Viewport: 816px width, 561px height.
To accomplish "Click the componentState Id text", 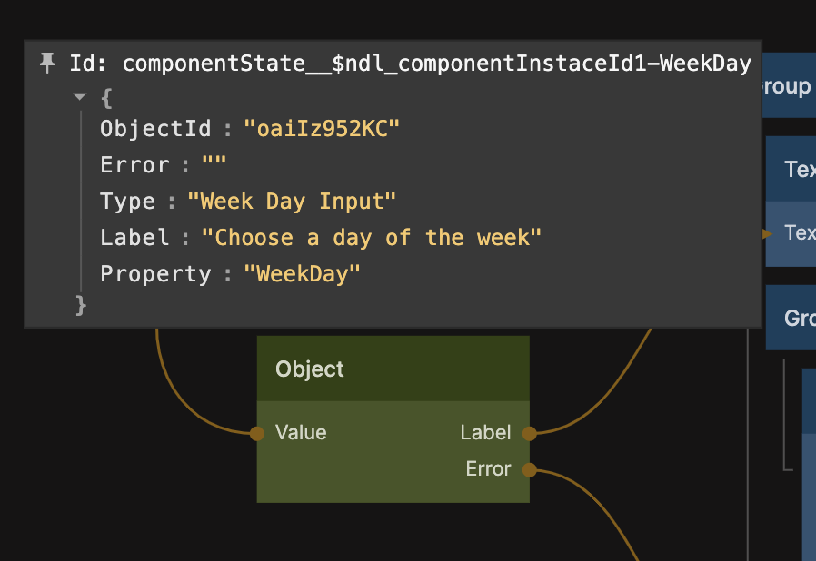I will (x=436, y=64).
